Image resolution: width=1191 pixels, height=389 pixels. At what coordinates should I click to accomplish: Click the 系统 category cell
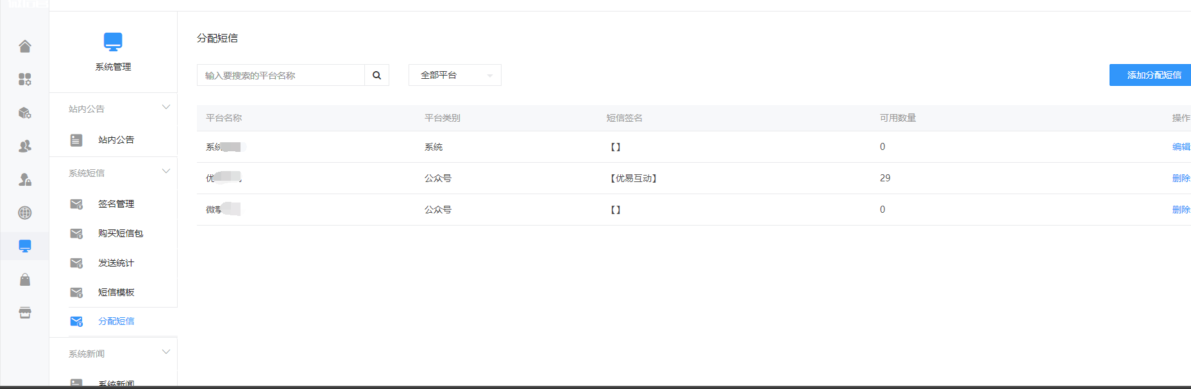coord(434,147)
